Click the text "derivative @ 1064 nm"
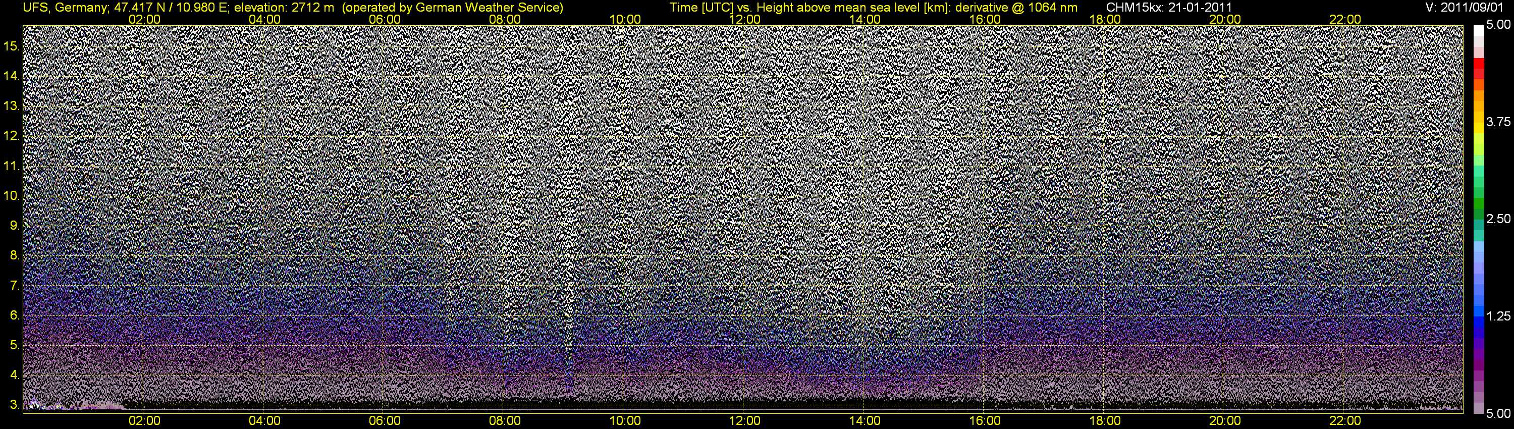 tap(1016, 8)
